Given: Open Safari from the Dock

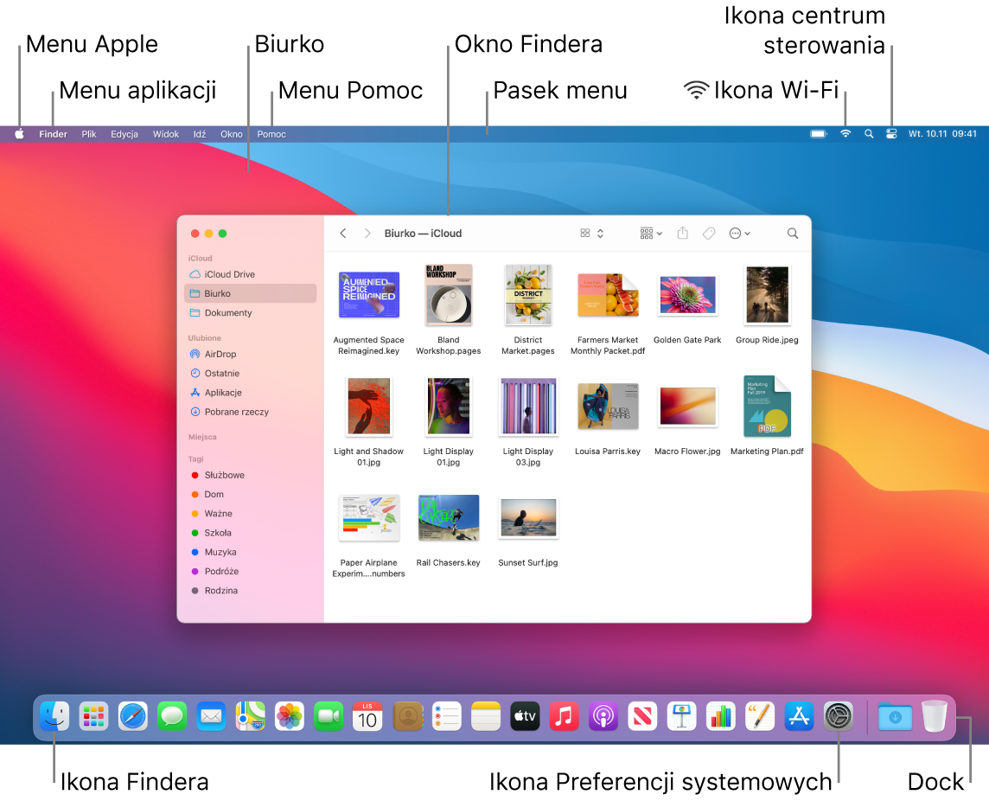Looking at the screenshot, I should click(133, 716).
